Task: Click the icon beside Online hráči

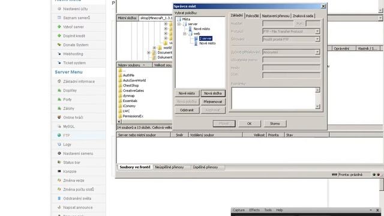Action: 59,118
